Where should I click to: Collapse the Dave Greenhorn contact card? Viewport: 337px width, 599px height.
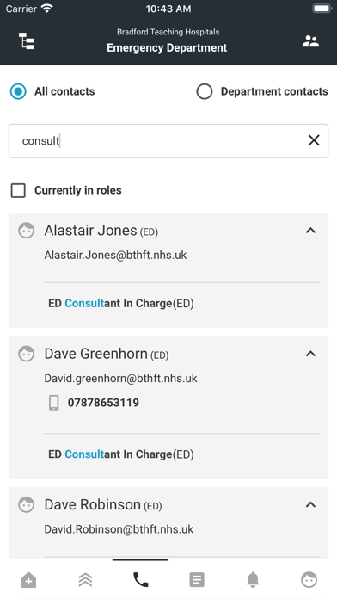310,354
